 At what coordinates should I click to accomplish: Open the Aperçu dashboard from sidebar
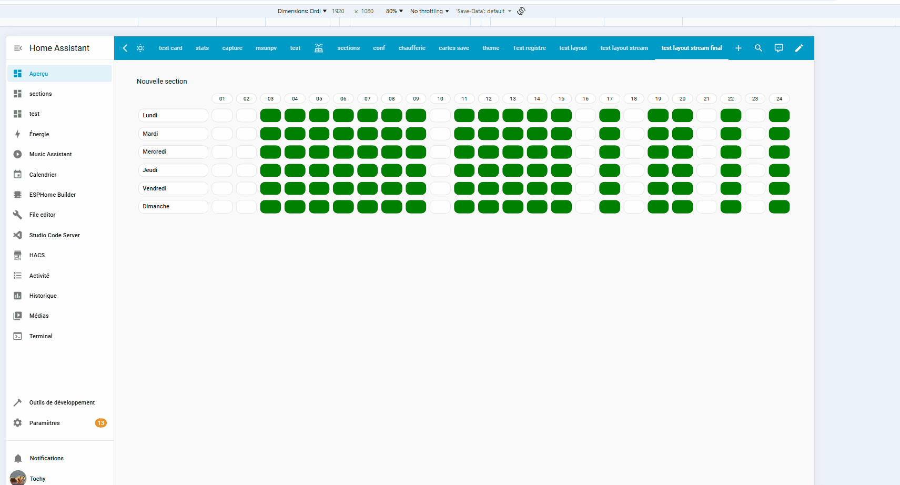60,74
